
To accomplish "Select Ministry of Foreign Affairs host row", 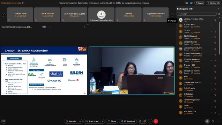I will pyautogui.click(x=197, y=20).
